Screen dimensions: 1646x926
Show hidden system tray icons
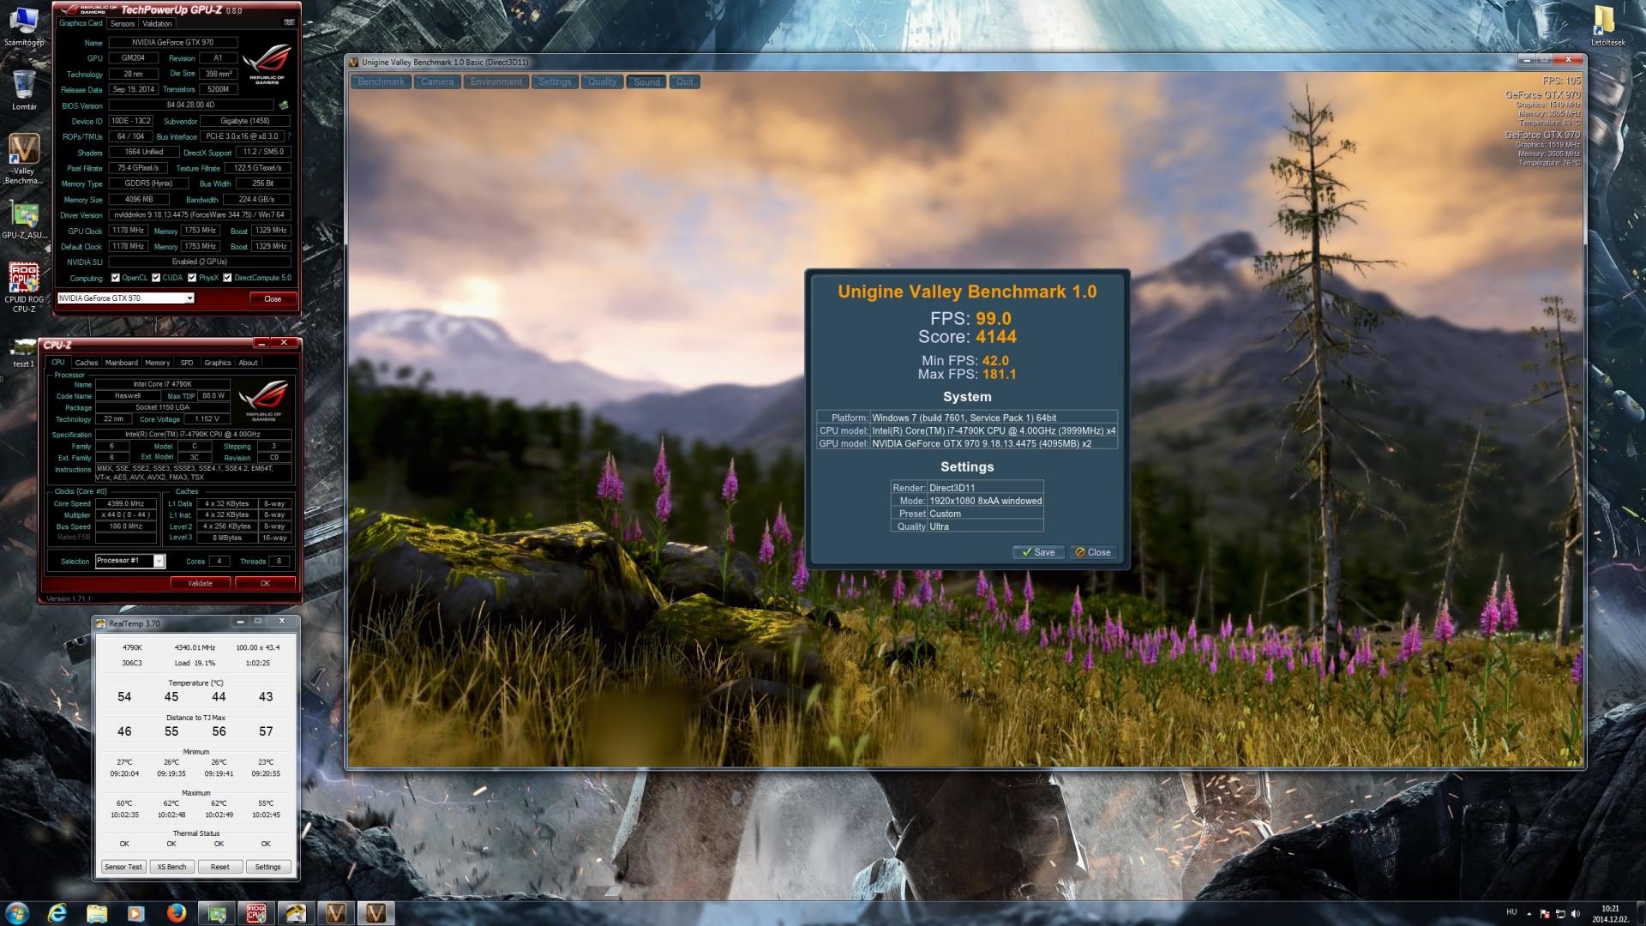[1529, 914]
